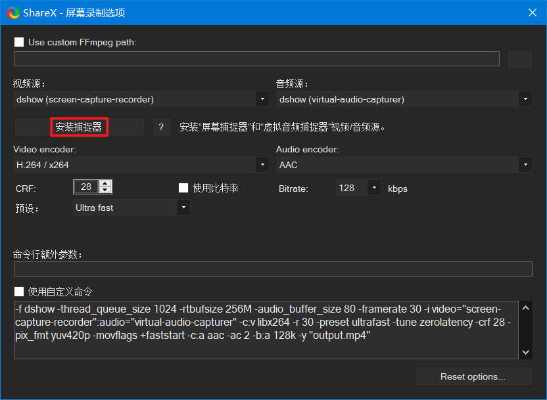Screen dimensions: 547x400
Task: Click the browse "..." button for FFmpeg path
Action: [519, 59]
